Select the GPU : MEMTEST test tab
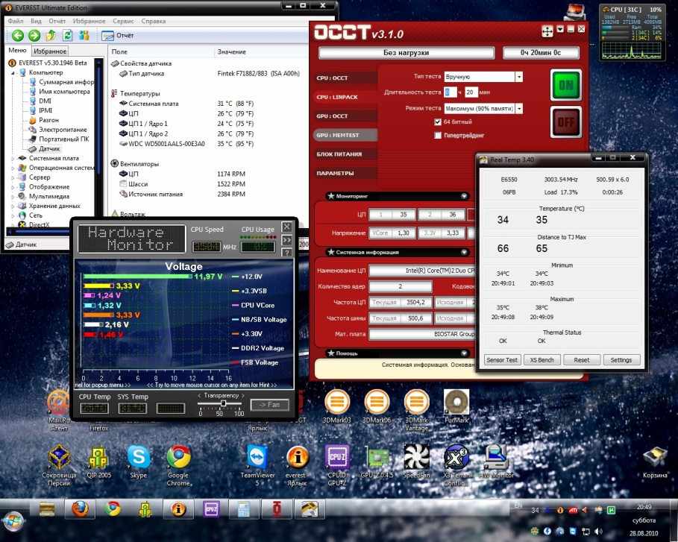The height and width of the screenshot is (542, 678). (x=345, y=135)
